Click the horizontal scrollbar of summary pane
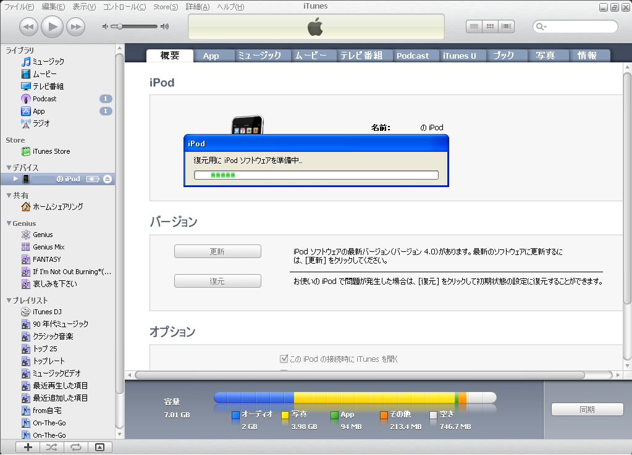Viewport: 632px width, 455px height. [x=360, y=375]
